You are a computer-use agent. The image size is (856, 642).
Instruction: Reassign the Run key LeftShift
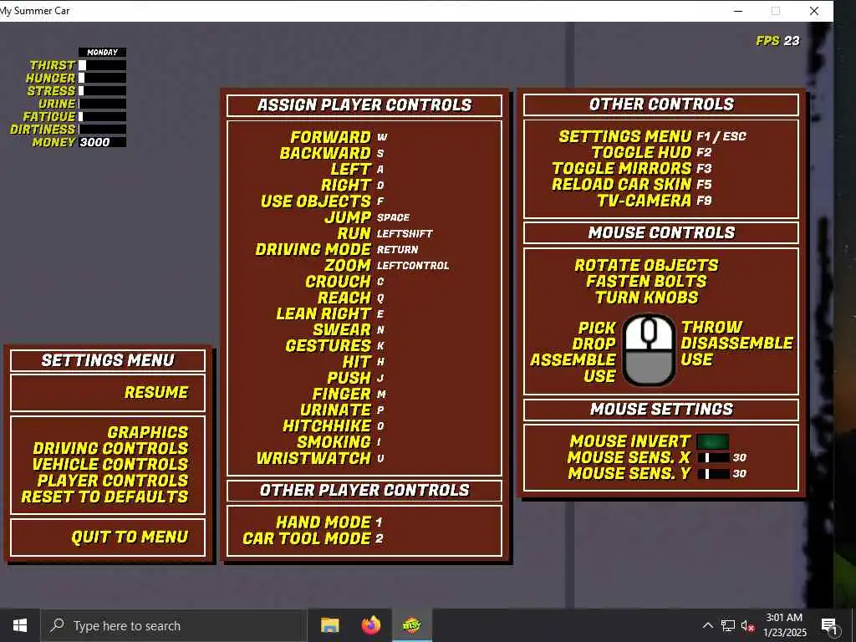405,234
